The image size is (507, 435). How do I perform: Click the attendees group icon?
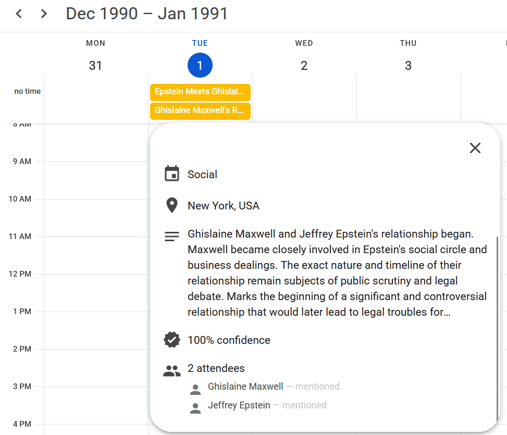coord(172,371)
